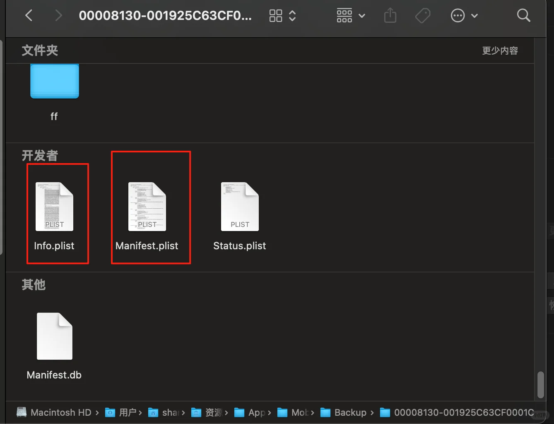Jump to Macintosh HD in path bar
Image resolution: width=554 pixels, height=424 pixels.
tap(54, 412)
